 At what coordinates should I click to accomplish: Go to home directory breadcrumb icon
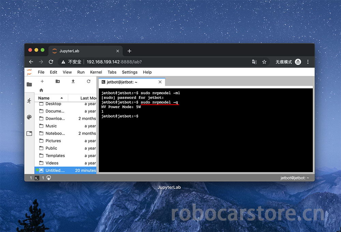[x=41, y=90]
